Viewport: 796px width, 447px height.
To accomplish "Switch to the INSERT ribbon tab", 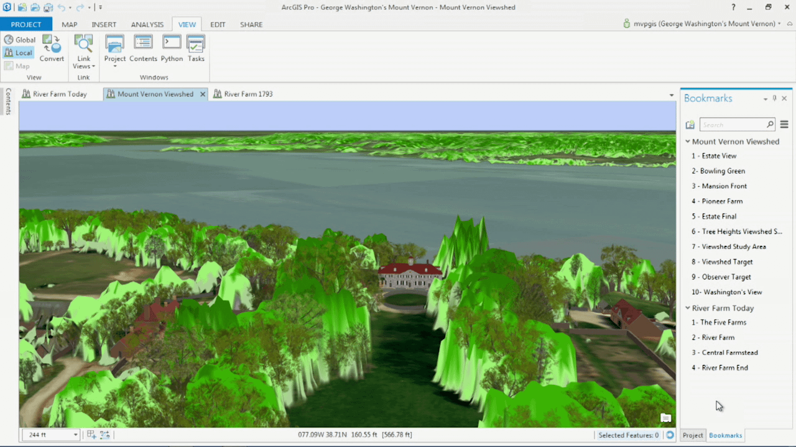I will pyautogui.click(x=104, y=24).
